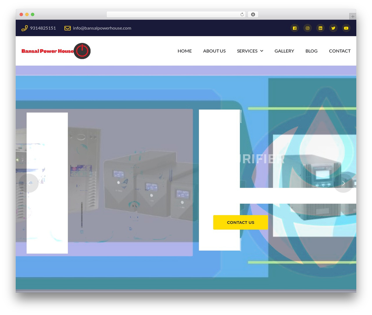Open the LinkedIn social icon
The height and width of the screenshot is (315, 372).
[320, 28]
